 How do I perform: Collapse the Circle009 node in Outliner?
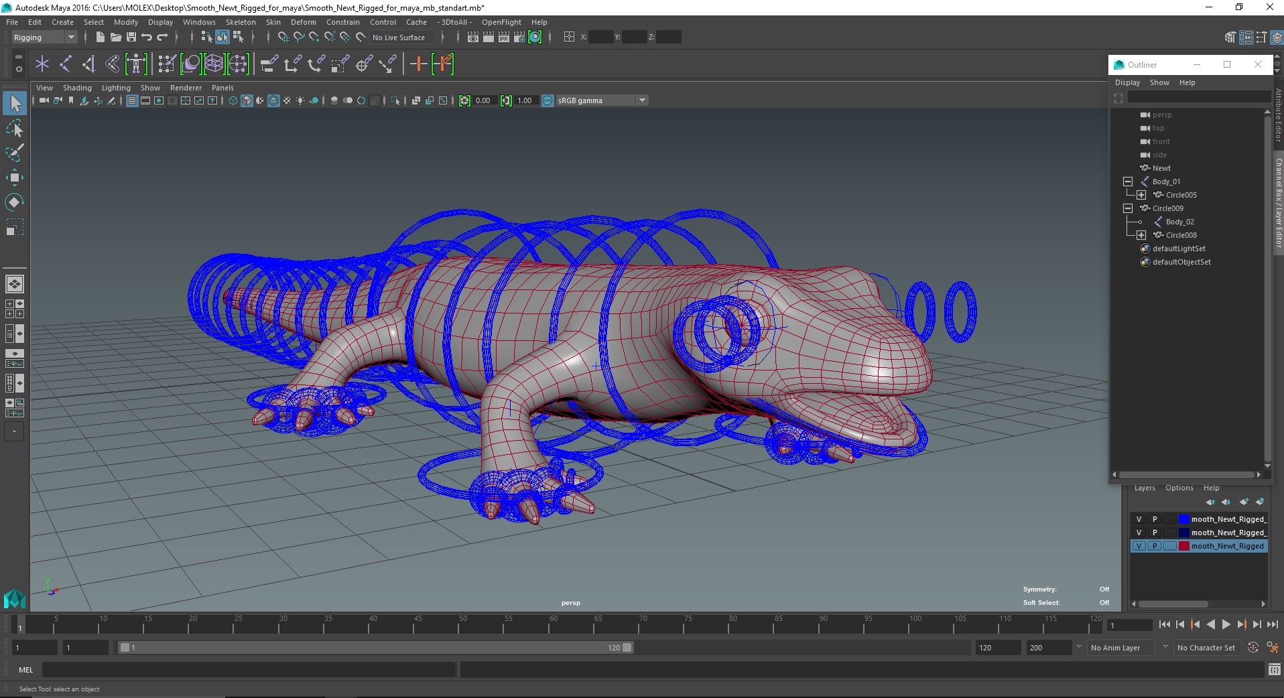1128,208
